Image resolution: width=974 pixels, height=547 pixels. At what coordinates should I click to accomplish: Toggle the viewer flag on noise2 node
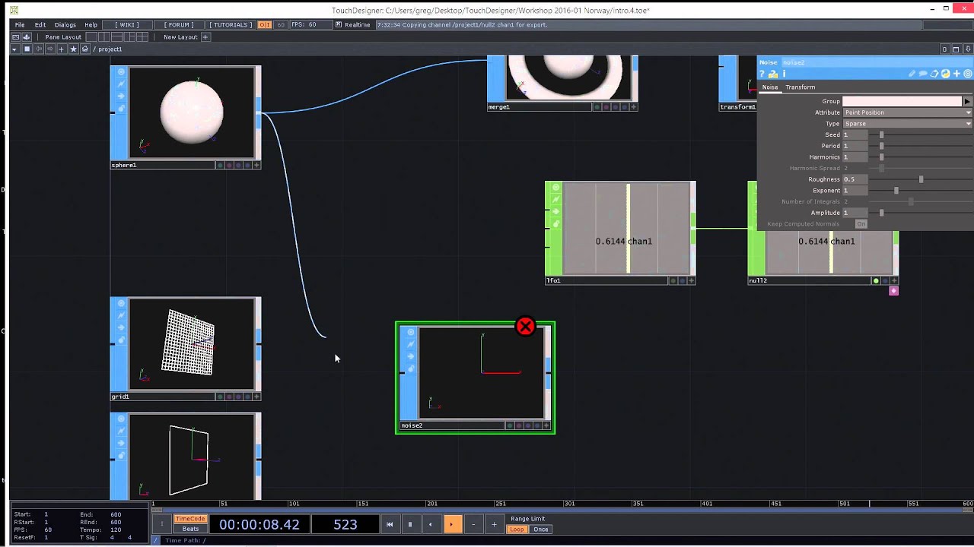coord(410,332)
